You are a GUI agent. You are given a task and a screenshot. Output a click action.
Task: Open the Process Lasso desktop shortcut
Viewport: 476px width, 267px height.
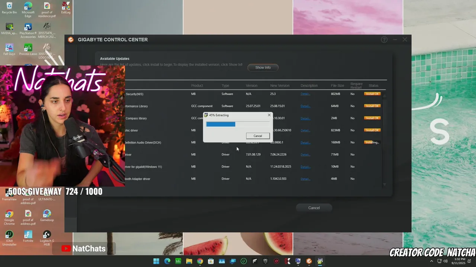click(x=28, y=50)
